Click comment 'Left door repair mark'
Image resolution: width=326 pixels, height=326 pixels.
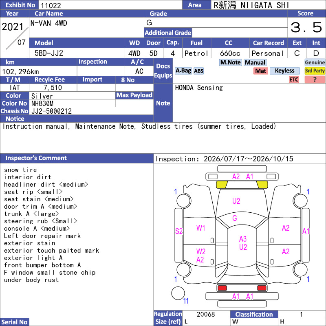pos(42,236)
